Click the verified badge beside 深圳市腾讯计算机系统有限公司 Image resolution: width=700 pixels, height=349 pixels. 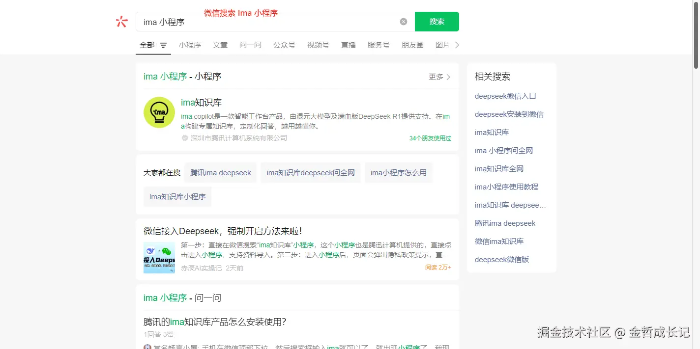click(x=185, y=138)
